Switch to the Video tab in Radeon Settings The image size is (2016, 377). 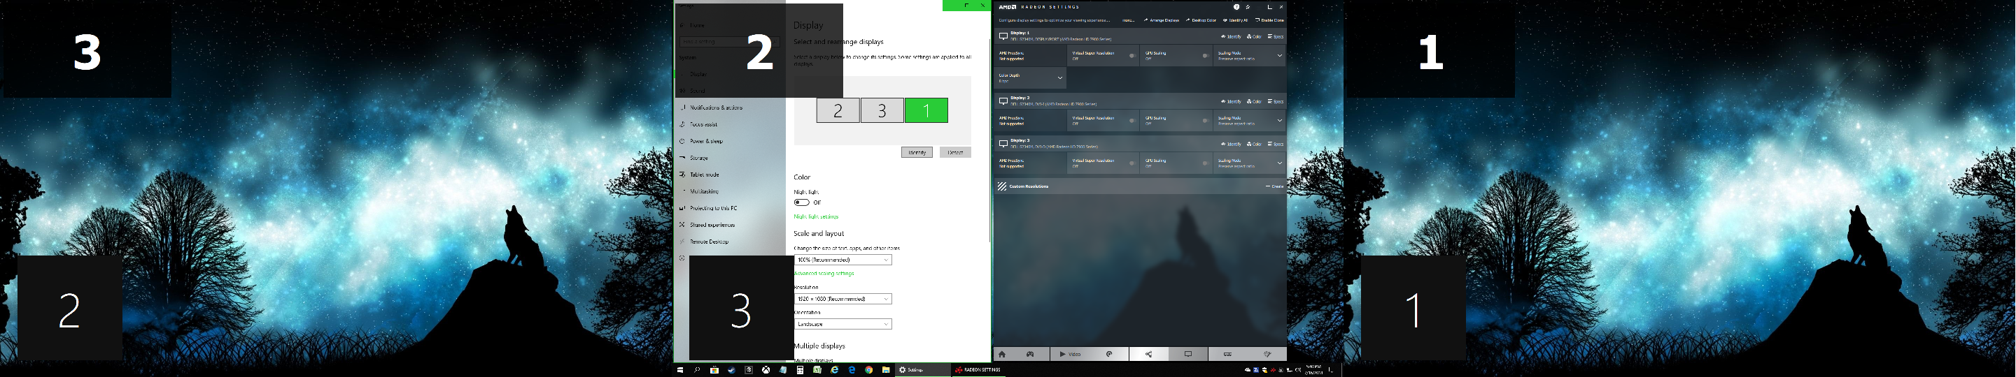click(1070, 353)
